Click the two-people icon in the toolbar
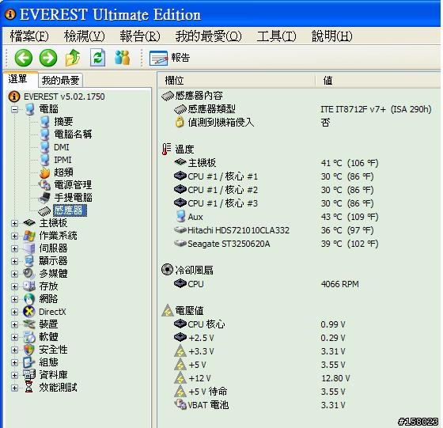Screen dimensions: 443x428 [x=122, y=58]
